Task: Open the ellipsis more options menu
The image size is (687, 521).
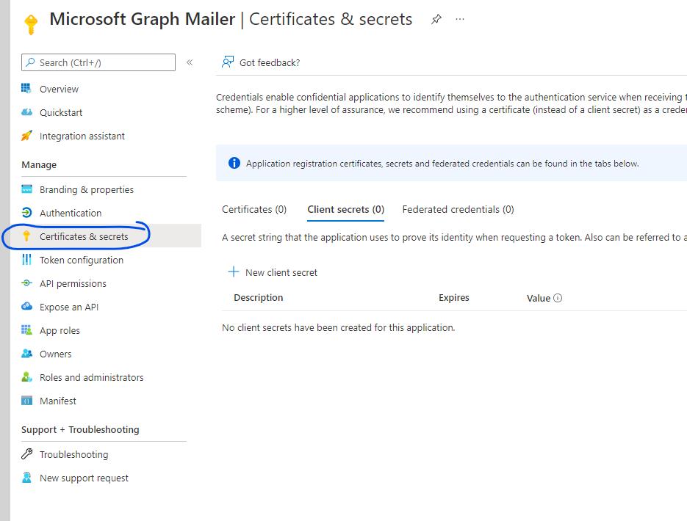Action: coord(460,19)
